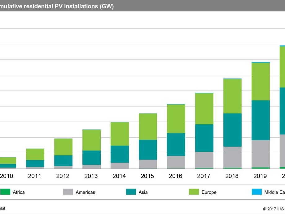Click the Europe light green legend swatch
The height and width of the screenshot is (214, 285).
pos(194,192)
